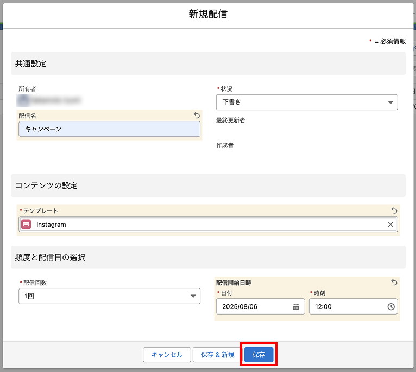
Task: Click the blurred owner avatar under 所有者
Action: [24, 100]
